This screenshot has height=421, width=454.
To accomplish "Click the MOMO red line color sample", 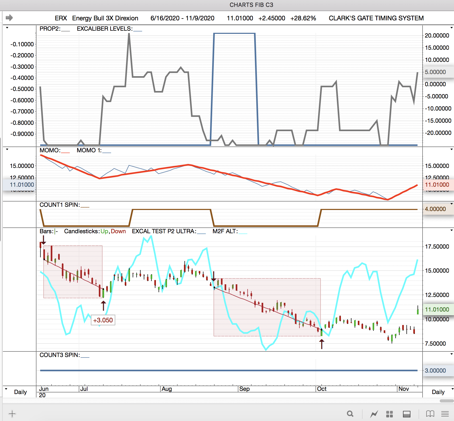I will coord(65,153).
